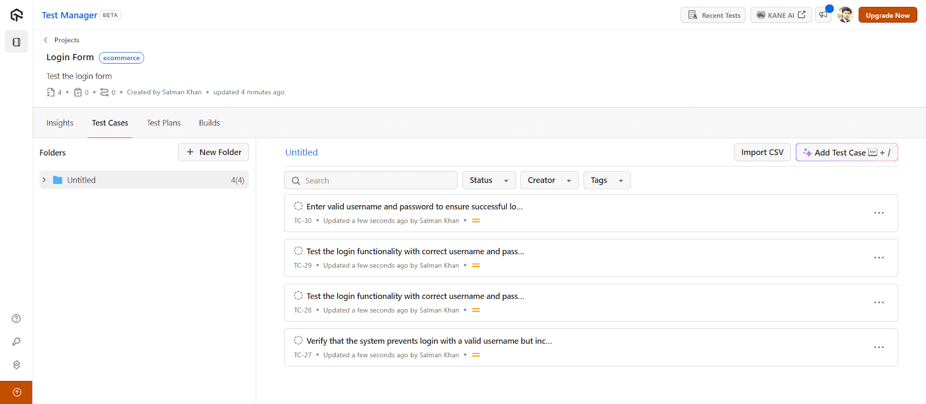926x404 pixels.
Task: Click the test cases count icon showing 4
Action: (50, 92)
